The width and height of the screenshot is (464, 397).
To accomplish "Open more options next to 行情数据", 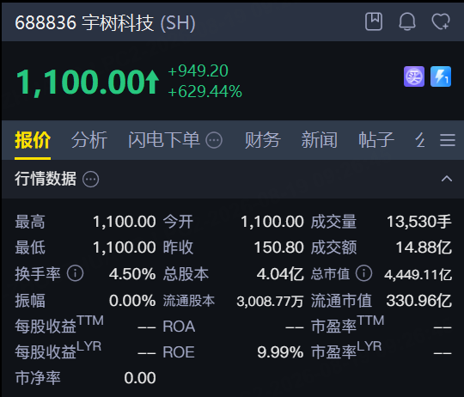I will [90, 179].
